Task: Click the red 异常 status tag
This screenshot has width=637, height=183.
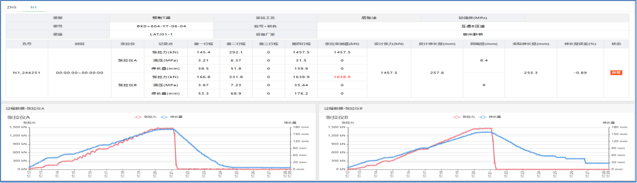Action: [x=616, y=73]
